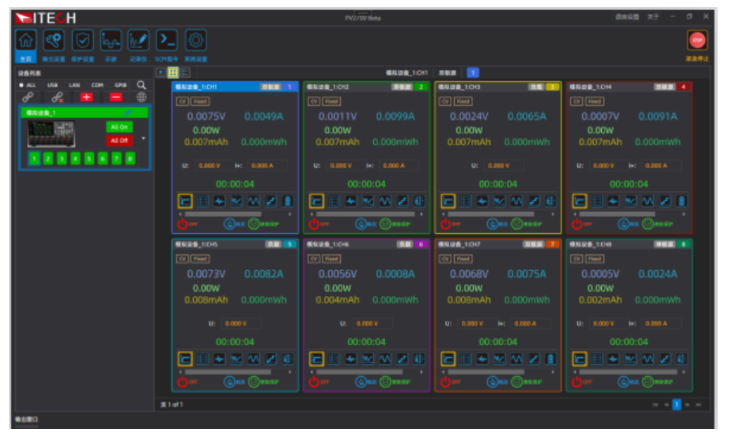Image resolution: width=729 pixels, height=436 pixels.
Task: Select highlighted fixed-output icon in CH8 card
Action: coord(580,359)
